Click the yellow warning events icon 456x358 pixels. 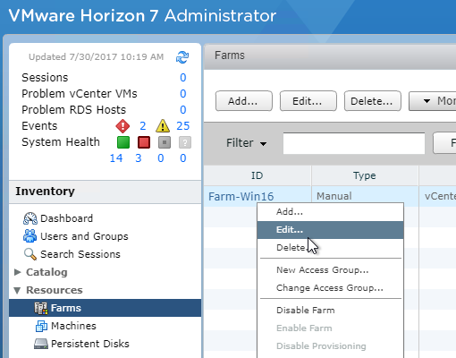click(x=163, y=126)
